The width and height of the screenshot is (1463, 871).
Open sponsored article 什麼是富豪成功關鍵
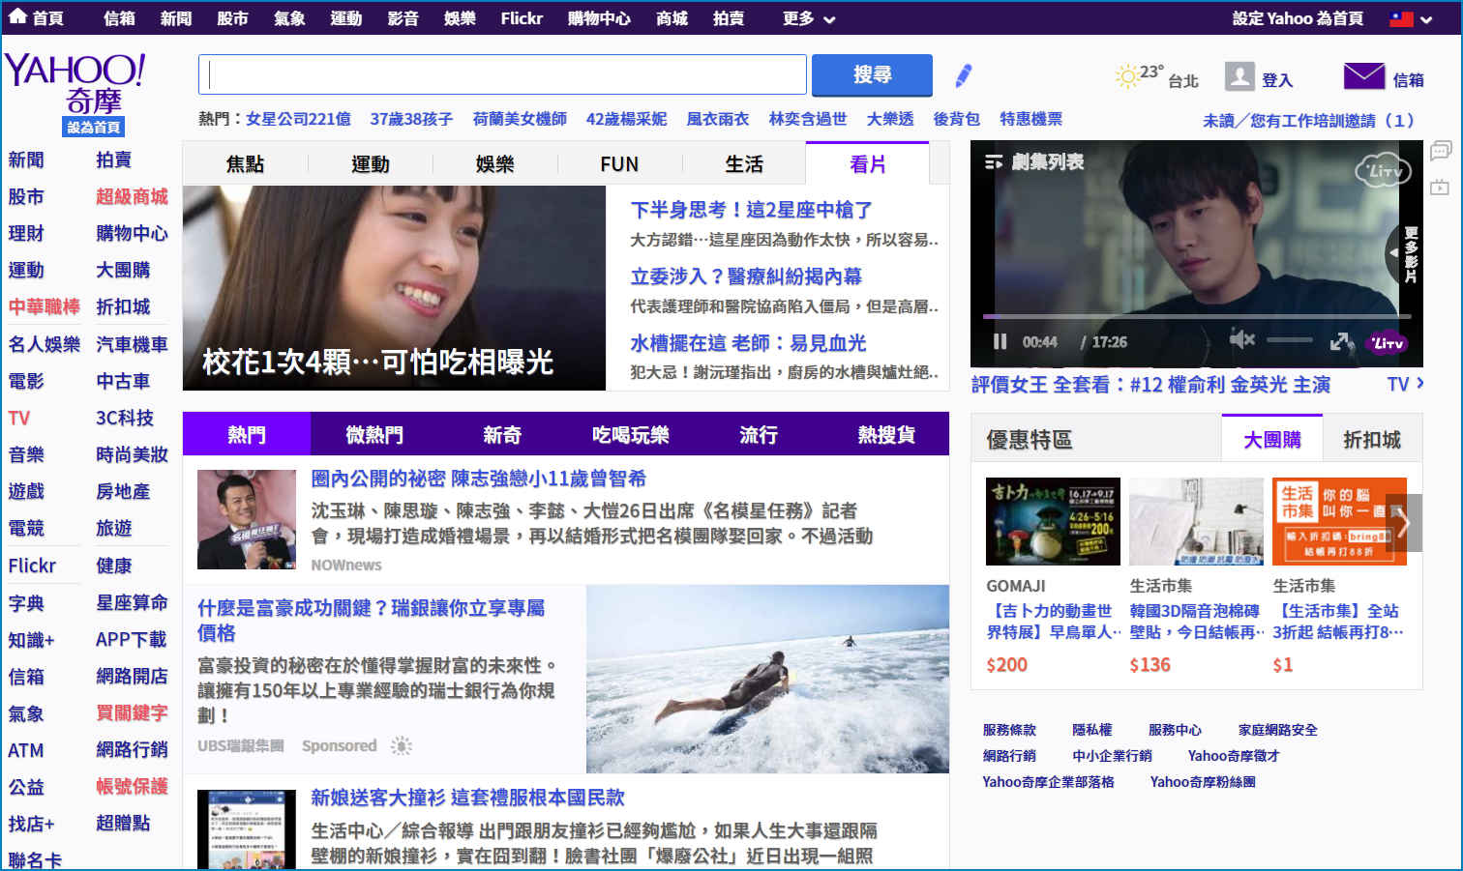[x=372, y=620]
